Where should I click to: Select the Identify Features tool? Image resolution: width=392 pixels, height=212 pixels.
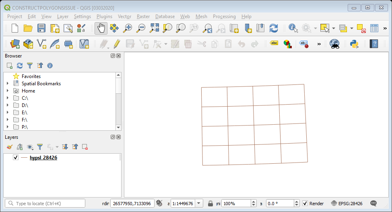pos(293,28)
